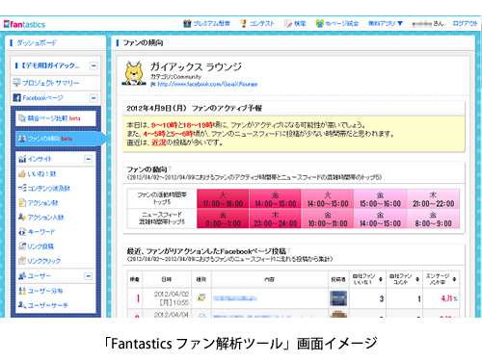Screen dimensions: 482x362
Task: Expand the 無料アプリ dropdown menu
Action: pos(386,23)
